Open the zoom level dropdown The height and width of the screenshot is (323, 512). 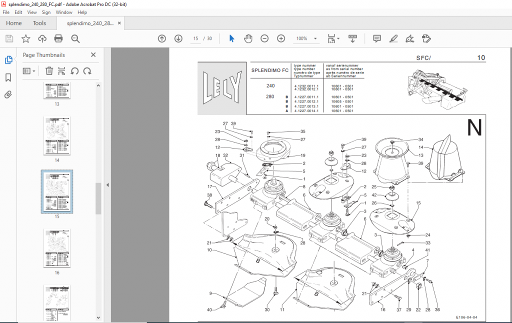click(x=315, y=38)
